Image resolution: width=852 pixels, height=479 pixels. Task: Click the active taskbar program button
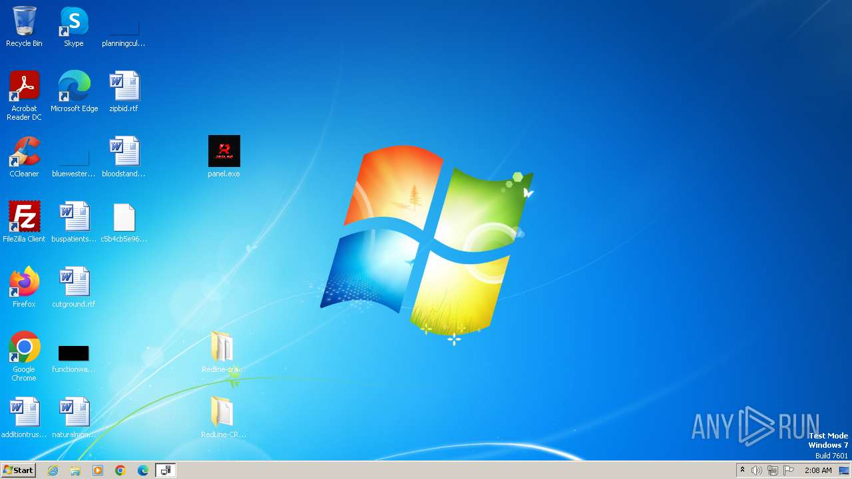[166, 470]
